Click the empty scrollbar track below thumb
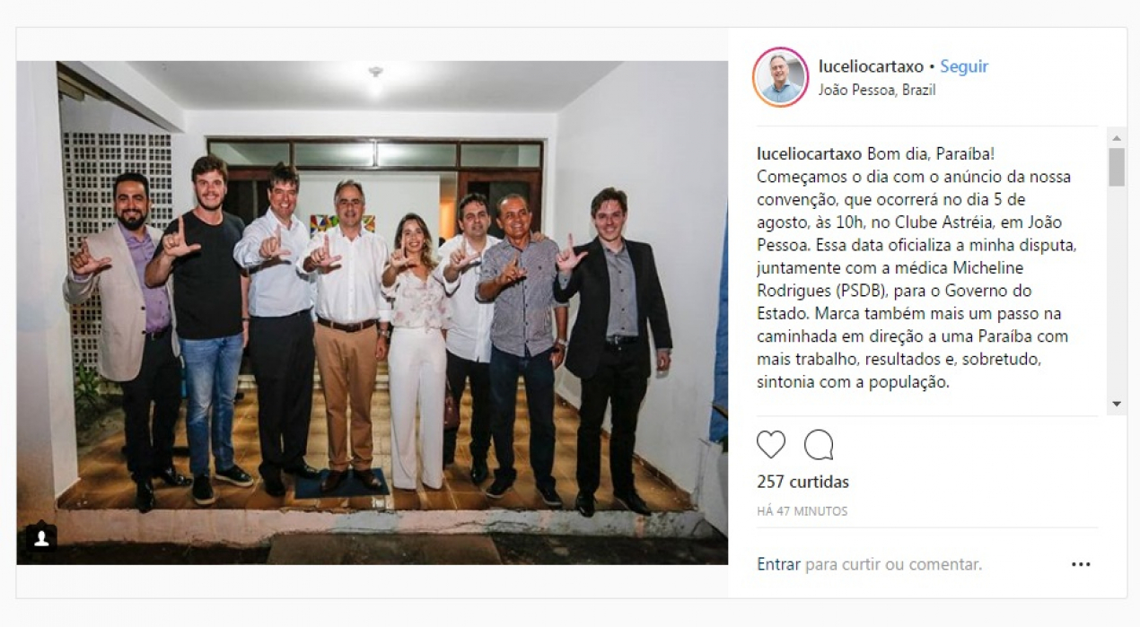The height and width of the screenshot is (627, 1140). point(1117,292)
